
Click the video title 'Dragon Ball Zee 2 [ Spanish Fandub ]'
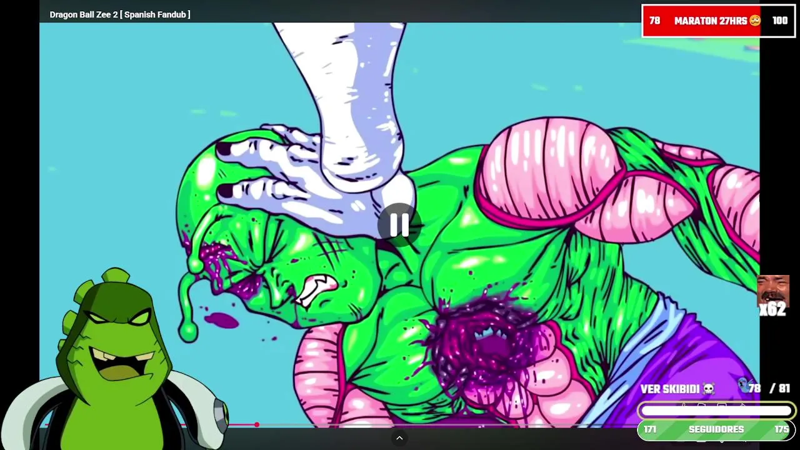120,14
